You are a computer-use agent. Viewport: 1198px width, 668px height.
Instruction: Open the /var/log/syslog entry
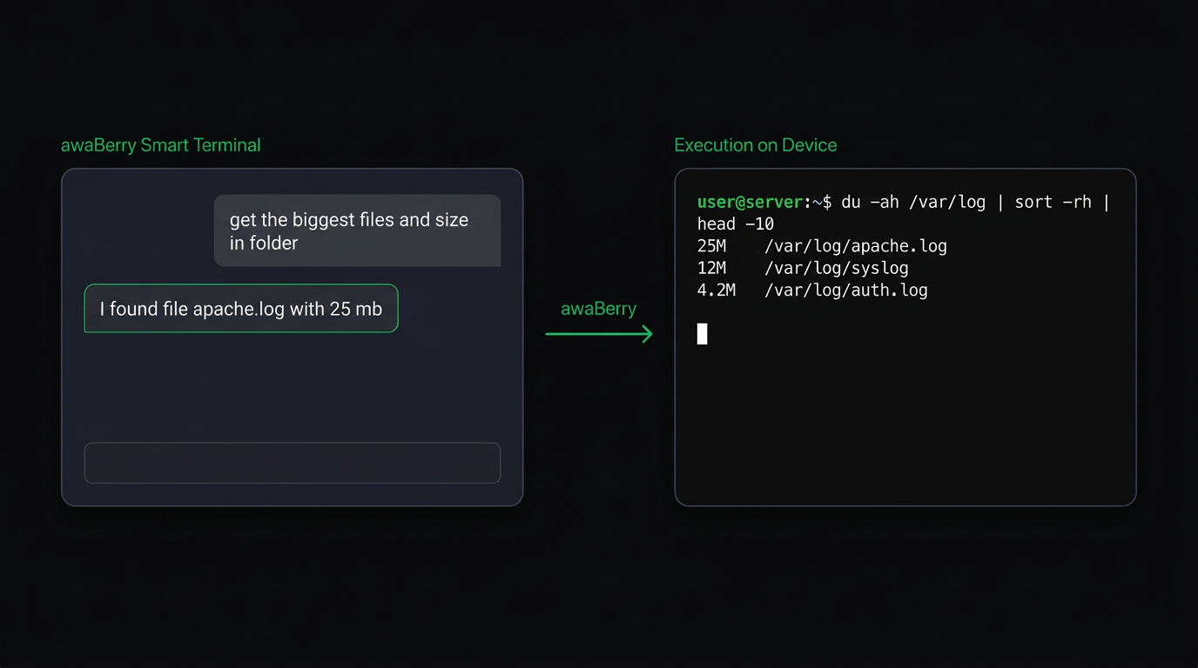[837, 268]
